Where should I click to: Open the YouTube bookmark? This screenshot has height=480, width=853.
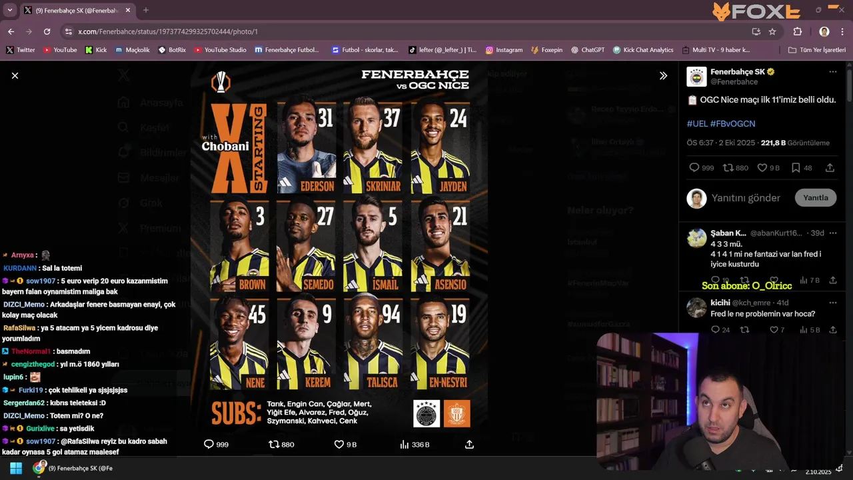click(60, 50)
